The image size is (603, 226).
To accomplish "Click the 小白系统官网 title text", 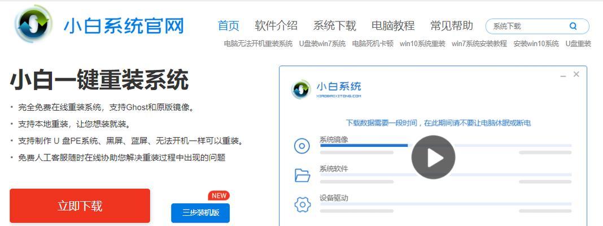I will [x=124, y=26].
